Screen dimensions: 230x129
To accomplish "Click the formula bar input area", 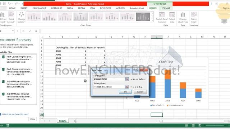I will [135, 31].
